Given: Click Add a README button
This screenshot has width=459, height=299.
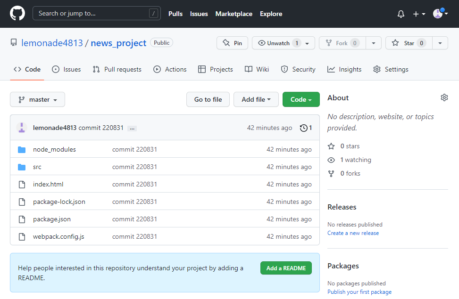Looking at the screenshot, I should (286, 268).
